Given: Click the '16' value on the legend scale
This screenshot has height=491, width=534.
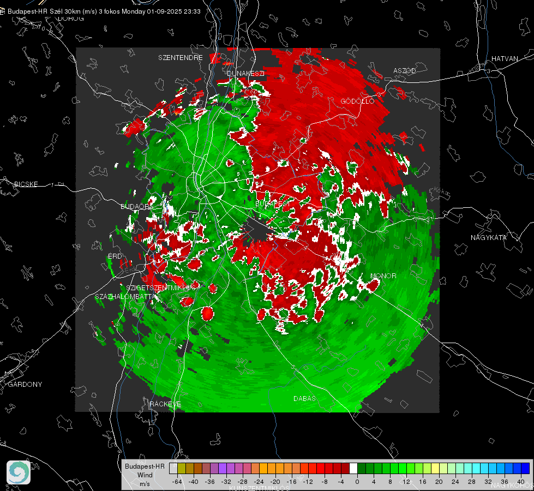Looking at the screenshot, I should click(x=423, y=482).
